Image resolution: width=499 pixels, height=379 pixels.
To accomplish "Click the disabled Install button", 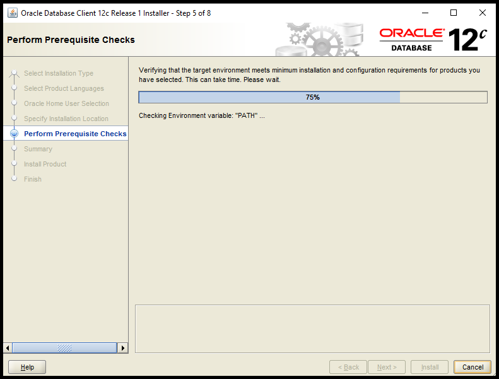I will [x=430, y=367].
